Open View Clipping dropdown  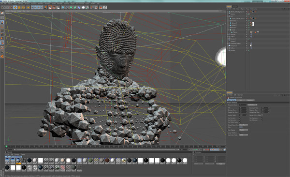[244, 130]
